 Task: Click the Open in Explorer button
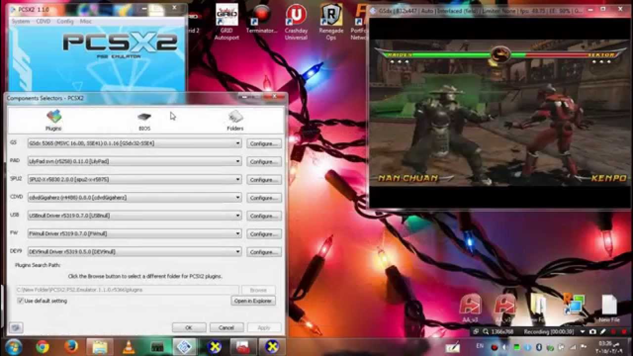click(x=253, y=301)
